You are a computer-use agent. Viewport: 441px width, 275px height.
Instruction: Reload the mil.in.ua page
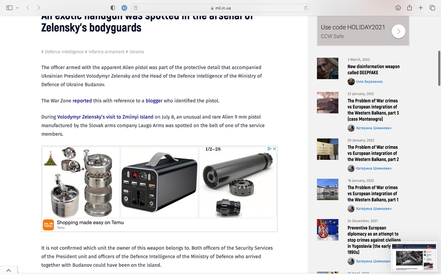pyautogui.click(x=306, y=8)
